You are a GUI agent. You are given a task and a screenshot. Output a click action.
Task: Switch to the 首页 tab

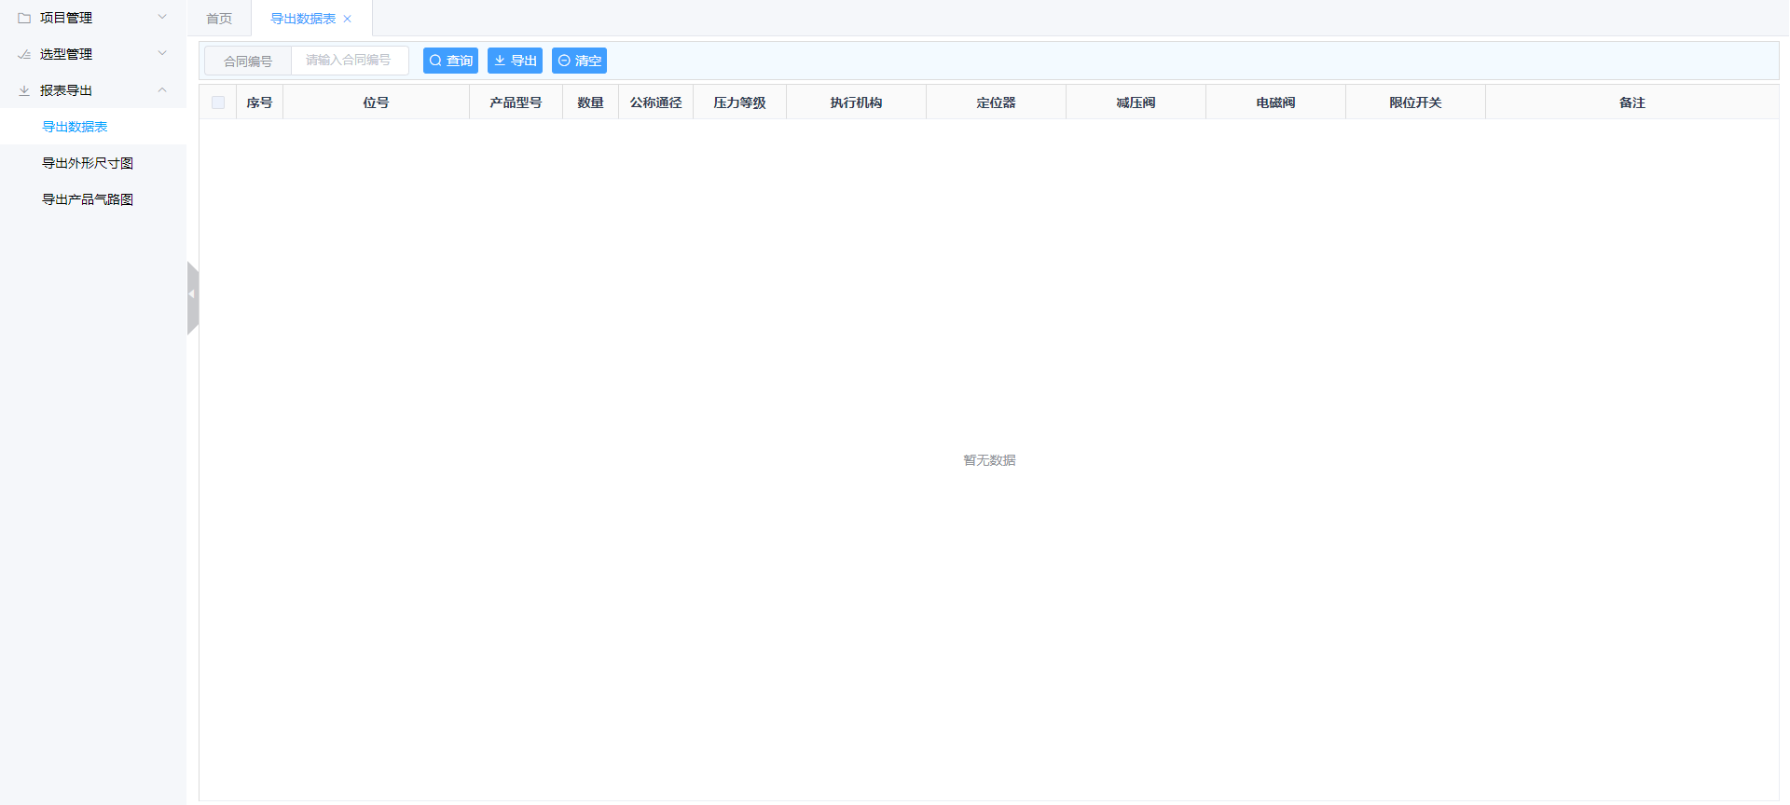[x=219, y=19]
